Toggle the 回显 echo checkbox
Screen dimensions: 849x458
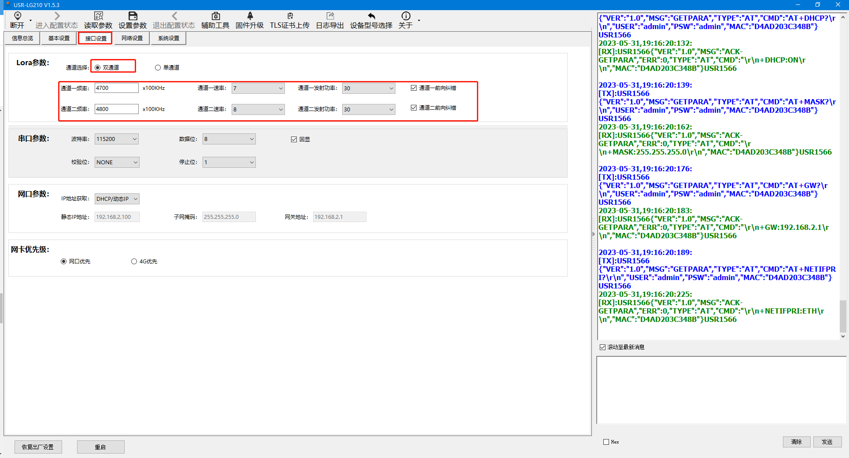[x=294, y=140]
